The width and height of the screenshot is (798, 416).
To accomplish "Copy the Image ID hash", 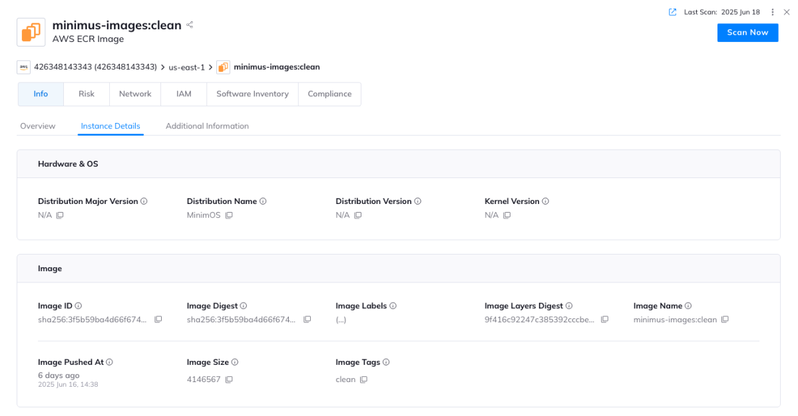I will pyautogui.click(x=158, y=320).
